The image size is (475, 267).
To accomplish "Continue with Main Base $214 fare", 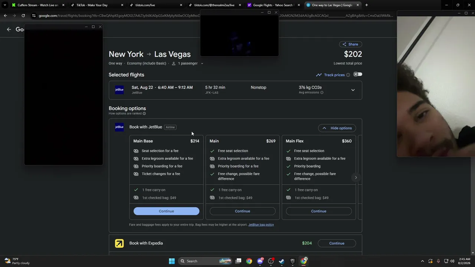I will tap(166, 211).
